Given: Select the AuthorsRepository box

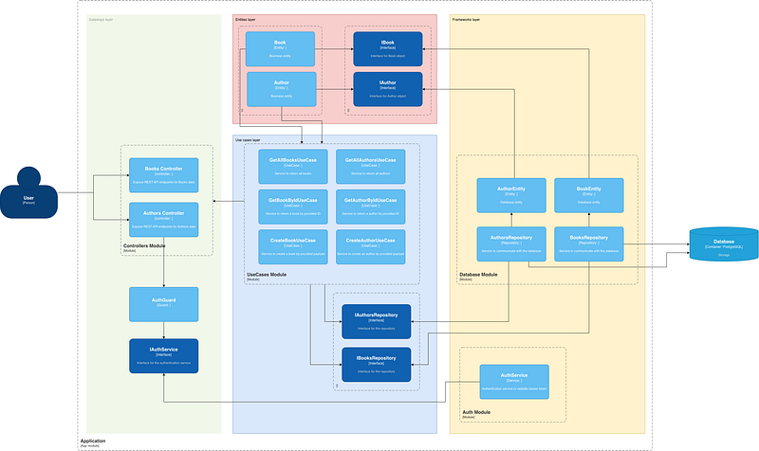Looking at the screenshot, I should (x=511, y=244).
